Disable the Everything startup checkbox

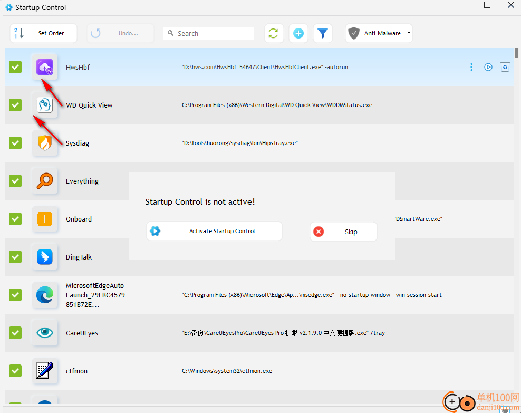coord(15,181)
